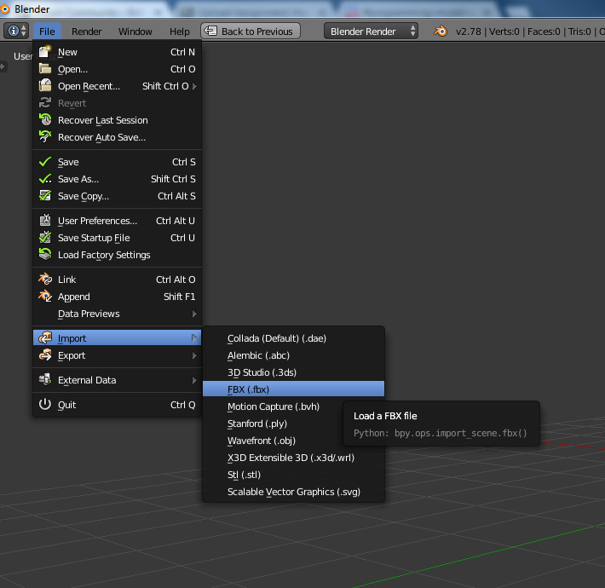
Task: Click the Save As checkmark icon
Action: click(x=45, y=179)
